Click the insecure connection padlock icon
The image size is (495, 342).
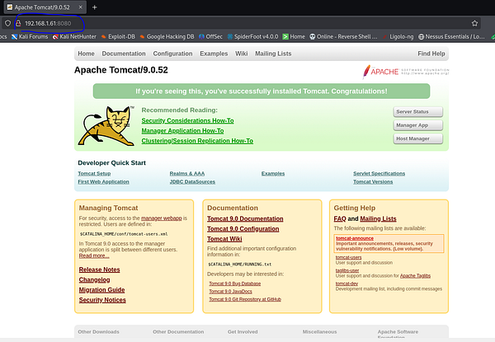18,23
